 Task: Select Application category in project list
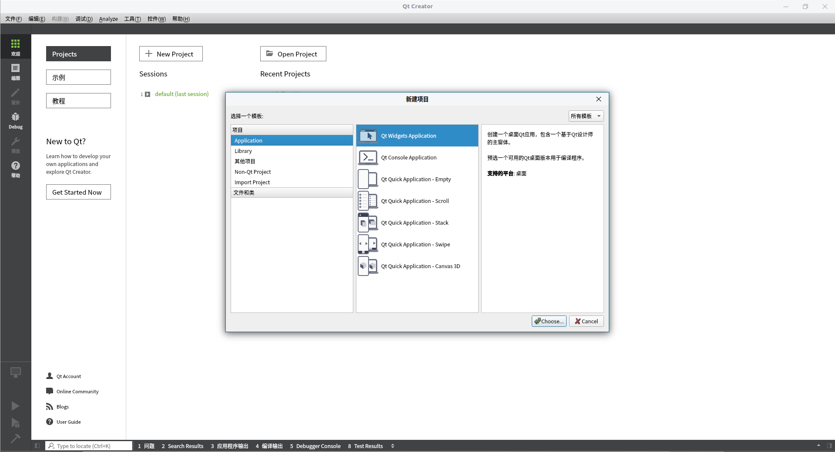click(292, 140)
